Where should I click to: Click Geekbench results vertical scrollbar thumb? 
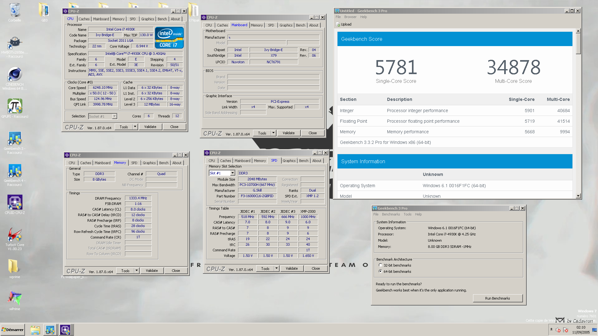pyautogui.click(x=578, y=44)
